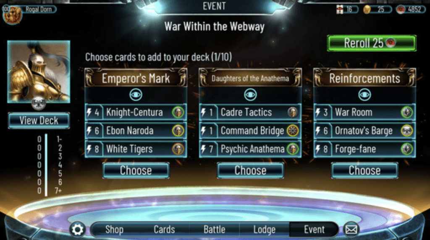Click the red gem currency counter 4852
Screen dimensions: 430x240
point(411,10)
